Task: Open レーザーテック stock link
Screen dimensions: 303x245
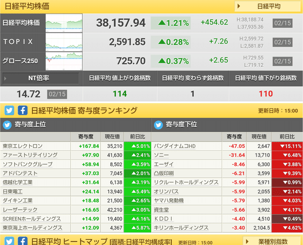Action: (x=20, y=210)
